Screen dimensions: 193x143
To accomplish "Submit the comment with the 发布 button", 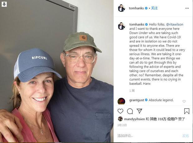I will coord(186,136).
